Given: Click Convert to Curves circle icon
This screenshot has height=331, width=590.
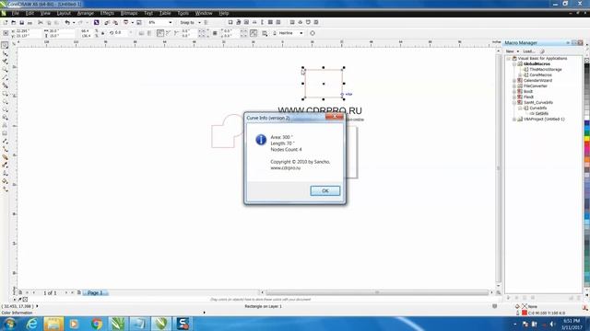Looking at the screenshot, I should tap(313, 33).
